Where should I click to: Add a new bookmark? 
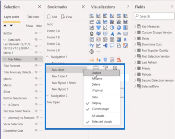pyautogui.click(x=52, y=17)
